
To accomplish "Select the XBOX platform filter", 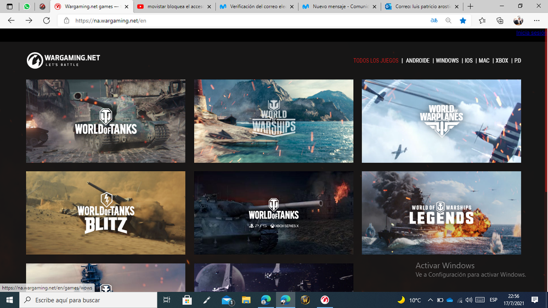I will pos(501,60).
